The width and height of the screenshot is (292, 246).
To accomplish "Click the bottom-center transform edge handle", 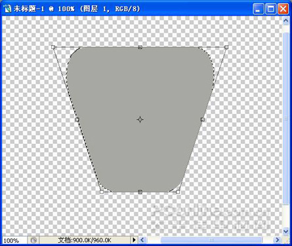I will tap(140, 192).
